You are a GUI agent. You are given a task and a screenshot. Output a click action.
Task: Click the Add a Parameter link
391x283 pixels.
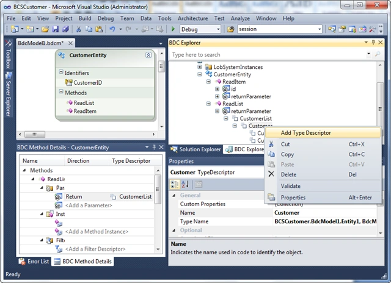tap(89, 206)
